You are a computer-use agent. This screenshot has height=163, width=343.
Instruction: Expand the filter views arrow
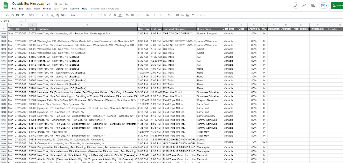[197, 15]
